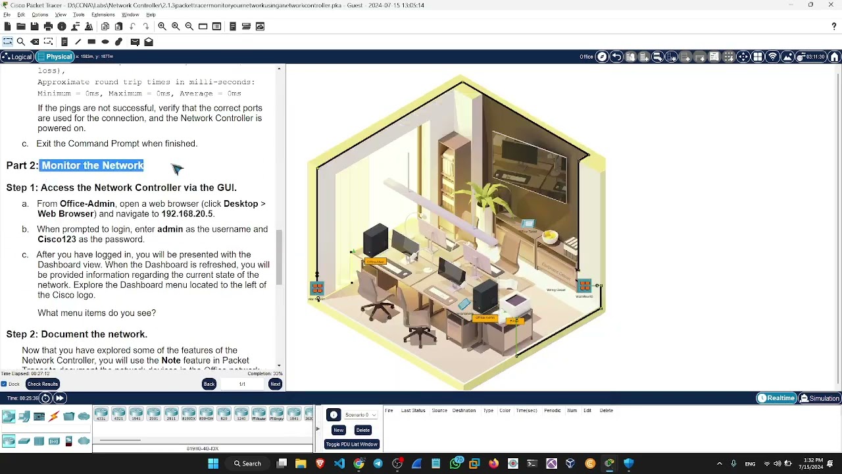Toggle the Dock checkbox
Image resolution: width=842 pixels, height=474 pixels.
click(x=4, y=384)
